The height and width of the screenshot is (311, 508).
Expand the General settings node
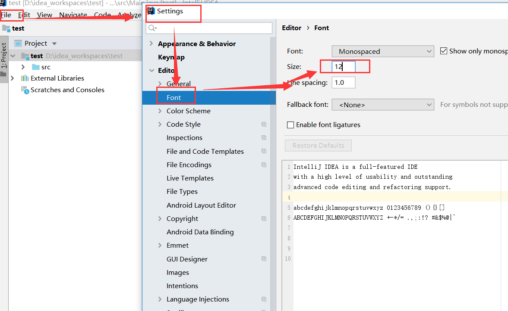160,84
